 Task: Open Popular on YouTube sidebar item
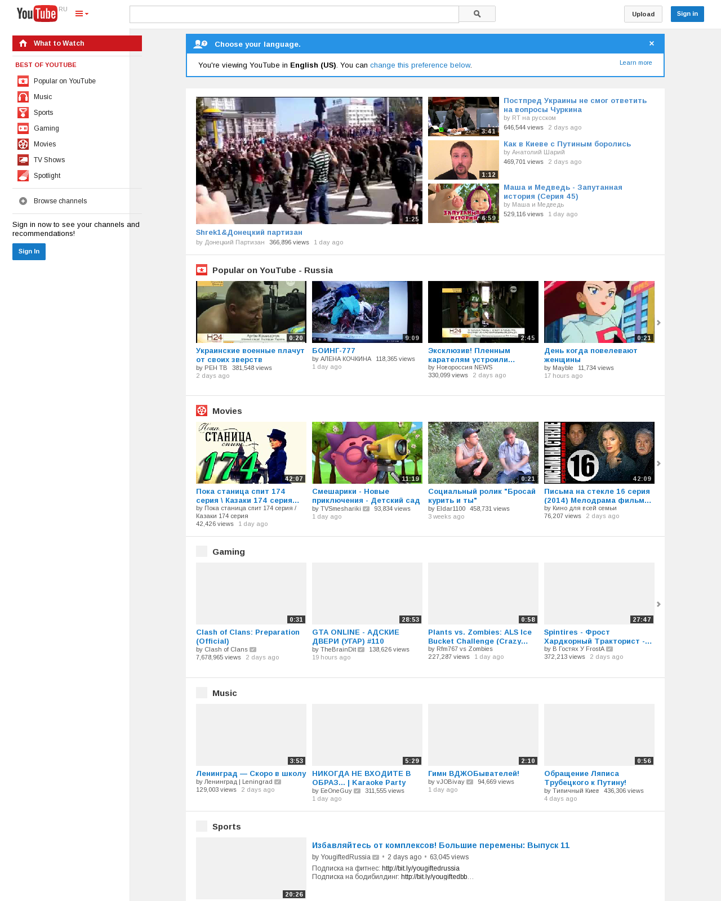65,81
